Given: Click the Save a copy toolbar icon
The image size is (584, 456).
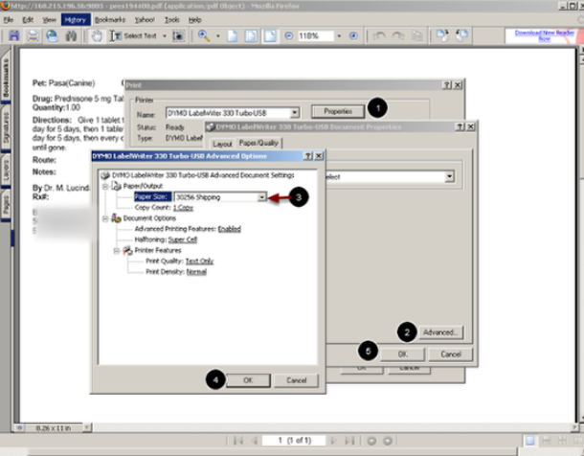Looking at the screenshot, I should pos(14,35).
